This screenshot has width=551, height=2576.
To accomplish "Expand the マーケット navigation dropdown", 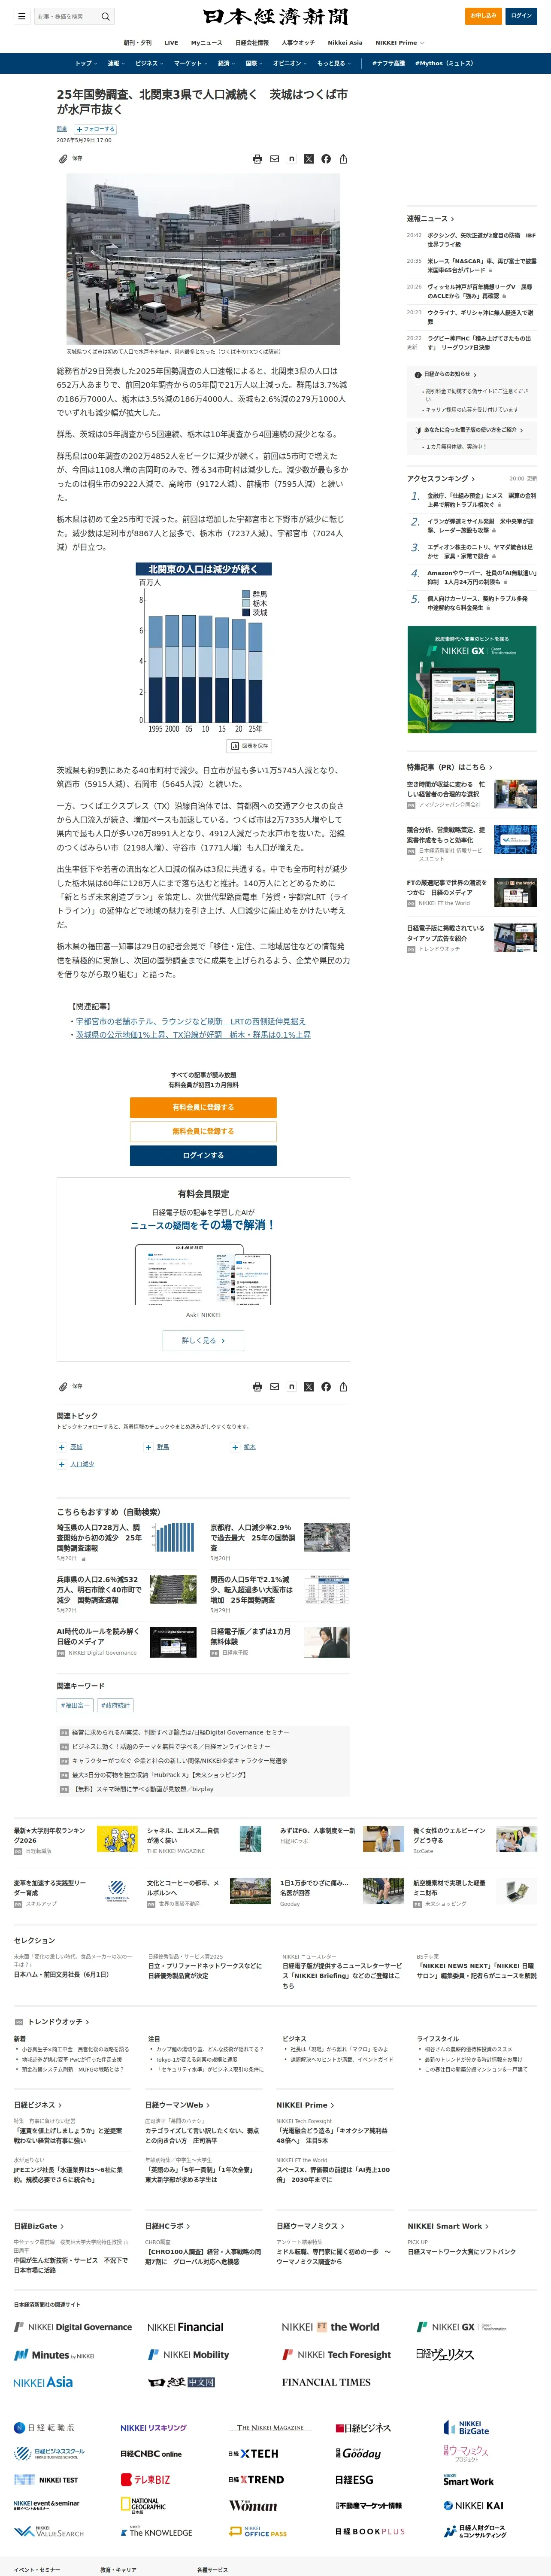I will [x=191, y=63].
